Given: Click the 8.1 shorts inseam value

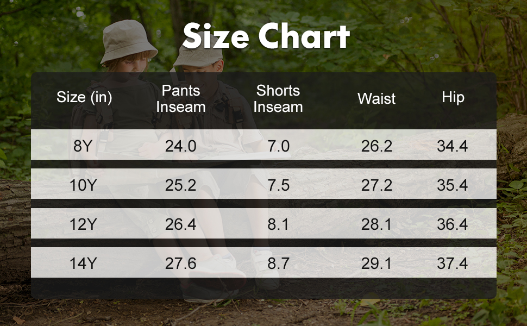Looking at the screenshot, I should tap(278, 224).
